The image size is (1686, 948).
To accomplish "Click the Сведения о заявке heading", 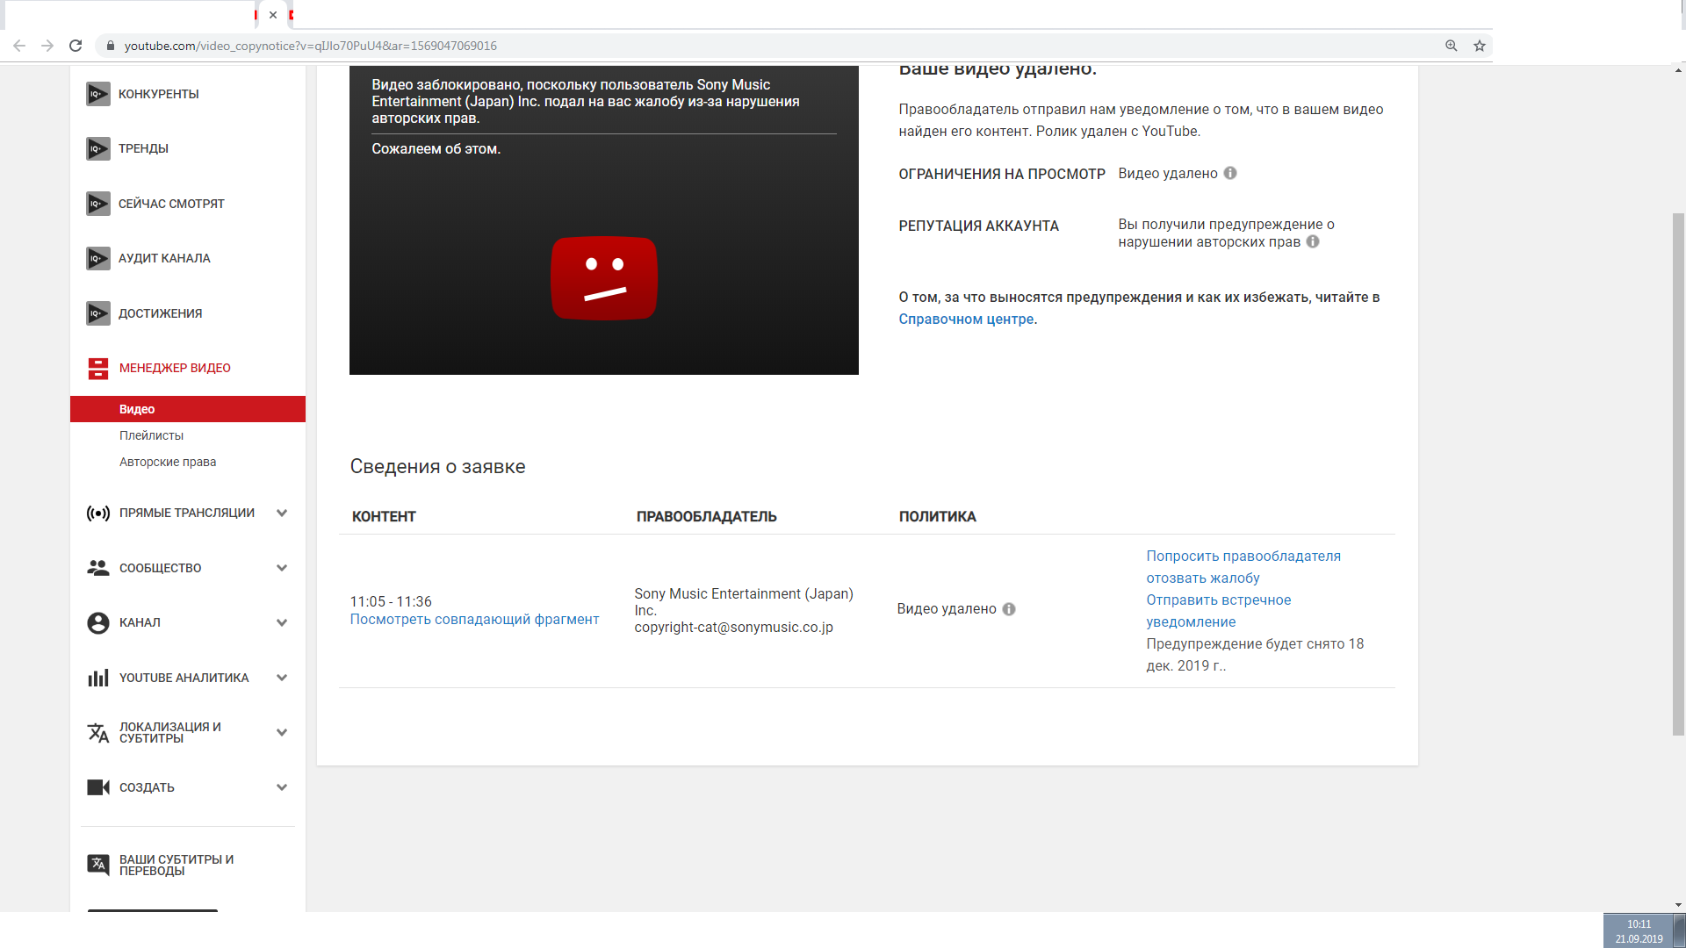I will tap(437, 467).
